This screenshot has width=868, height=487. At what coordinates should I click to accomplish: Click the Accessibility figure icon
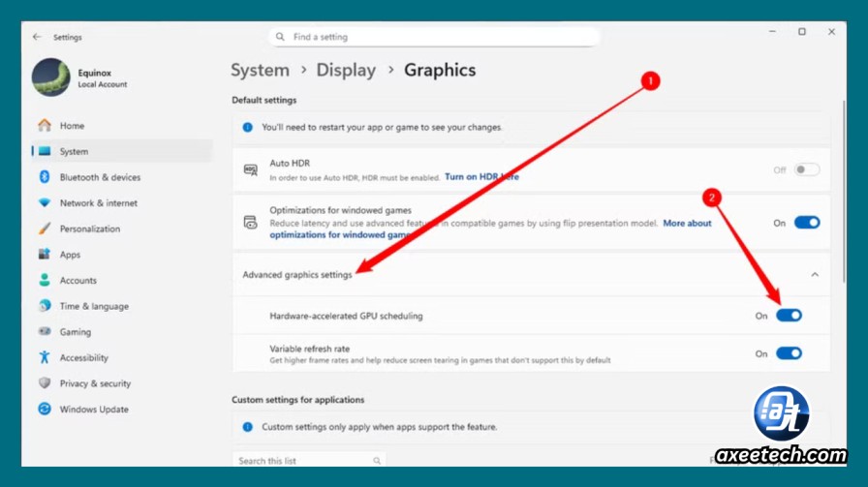pyautogui.click(x=45, y=357)
